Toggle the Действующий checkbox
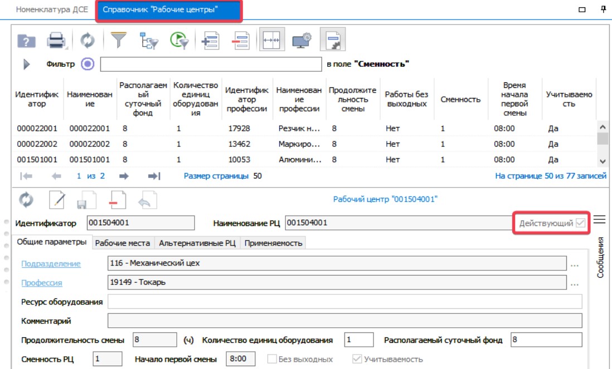612x369 pixels. tap(581, 223)
